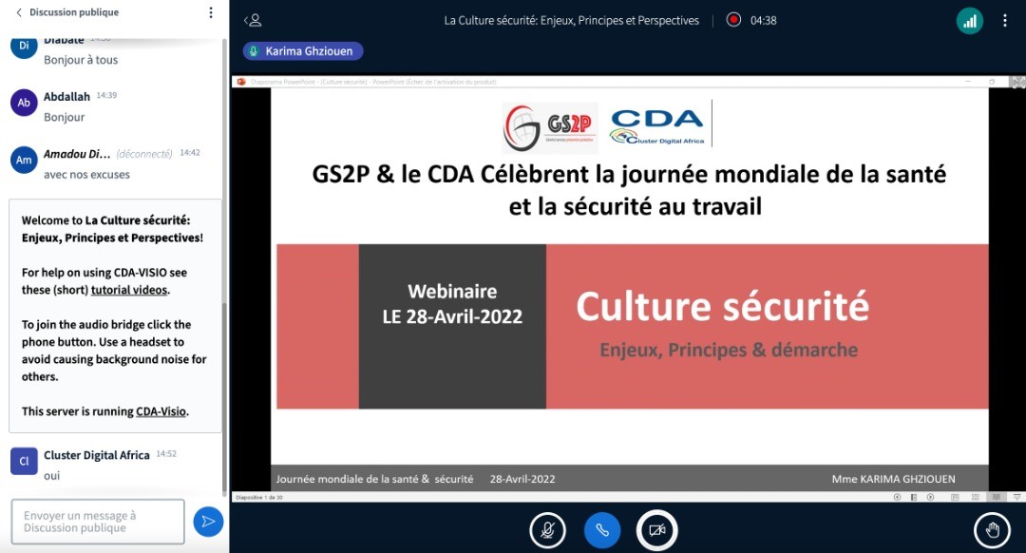Click Abdallah's 'Bonjour' message
Viewport: 1026px width, 553px height.
65,117
